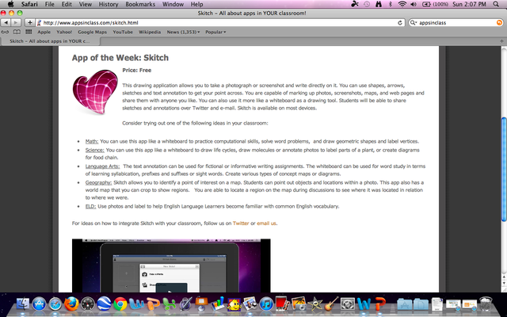
Task: Open Numbers chart icon in Dock
Action: pos(218,304)
